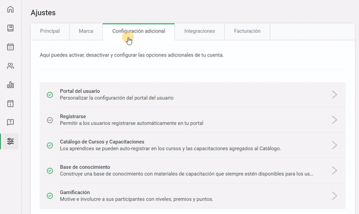Select the Settings sliders icon in sidebar
The width and height of the screenshot is (359, 214).
tap(10, 141)
